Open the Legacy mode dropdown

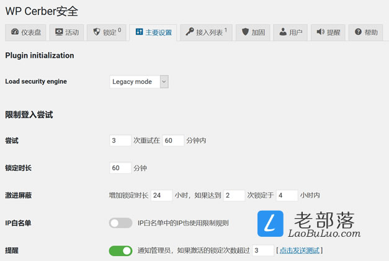pos(139,82)
